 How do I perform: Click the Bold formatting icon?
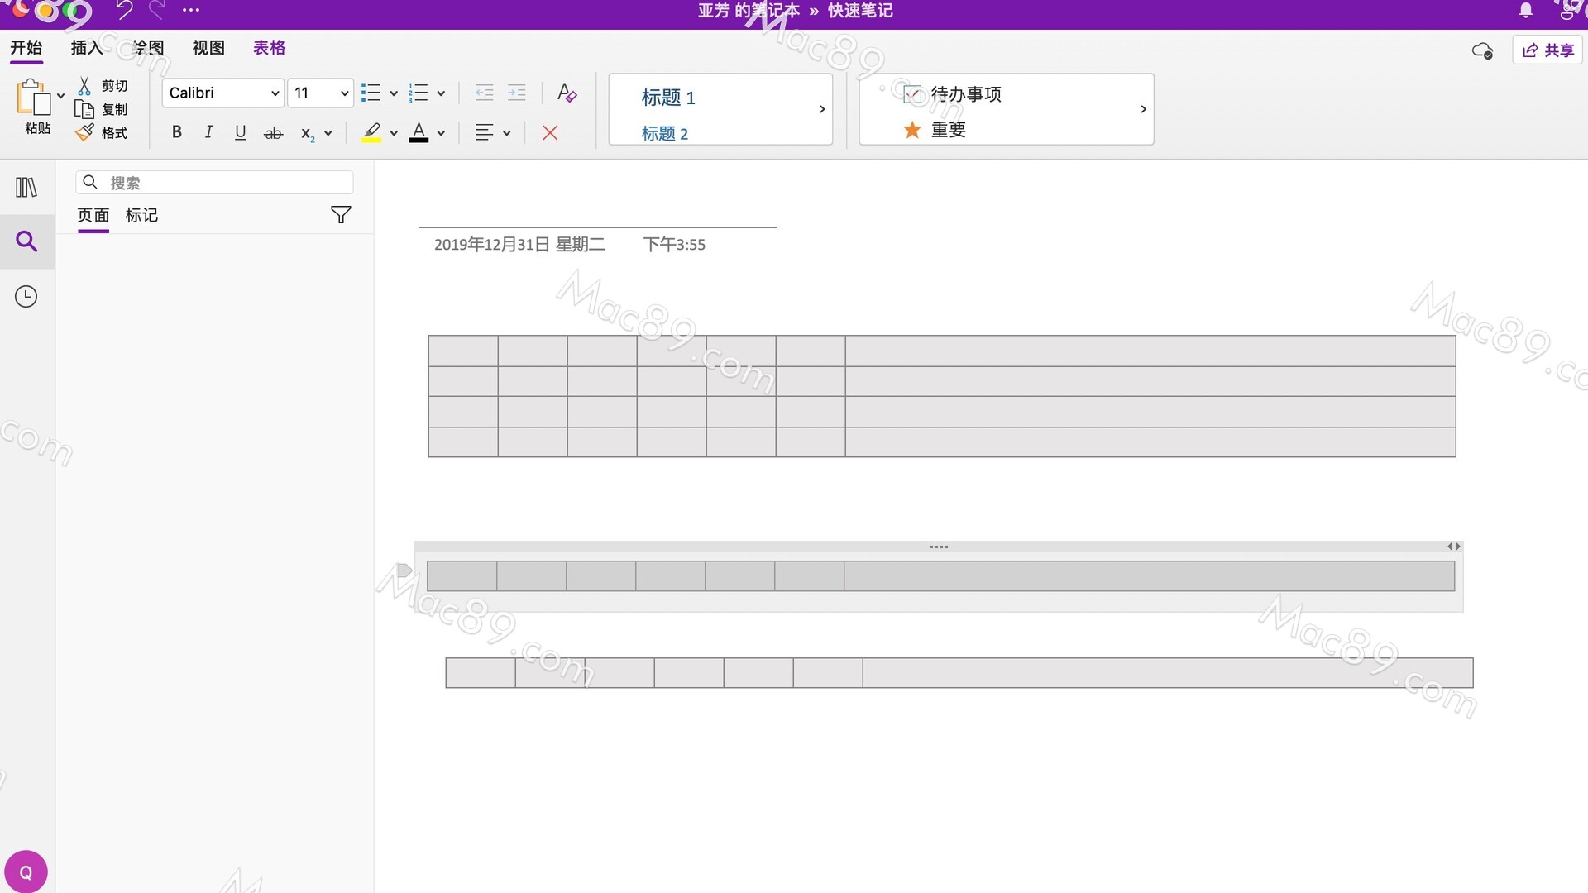177,132
